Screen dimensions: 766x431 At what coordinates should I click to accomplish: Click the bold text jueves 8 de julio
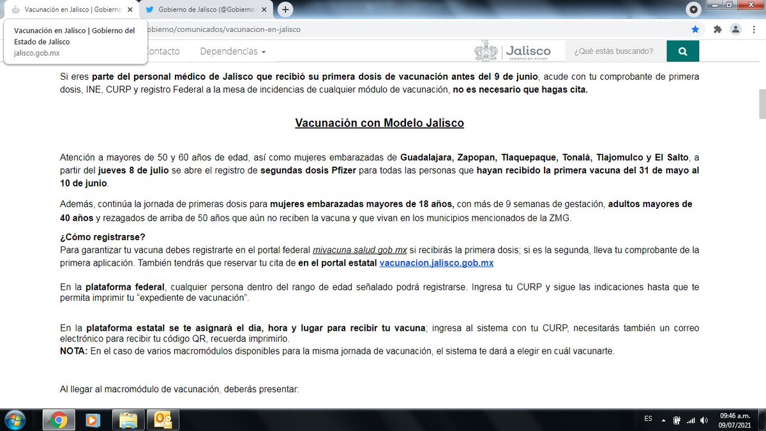134,170
